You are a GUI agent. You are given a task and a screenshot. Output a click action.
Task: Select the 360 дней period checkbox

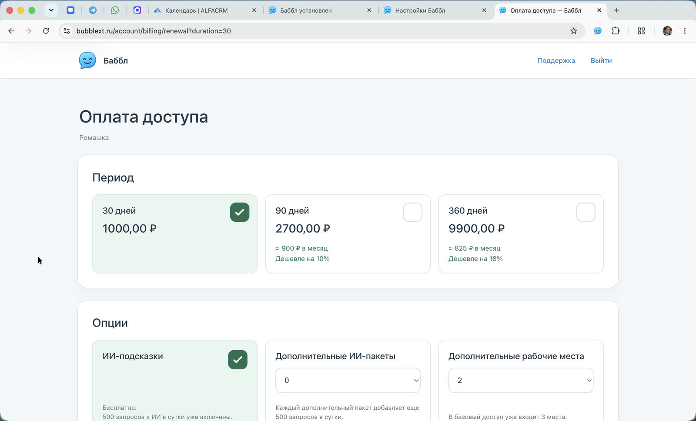tap(586, 212)
